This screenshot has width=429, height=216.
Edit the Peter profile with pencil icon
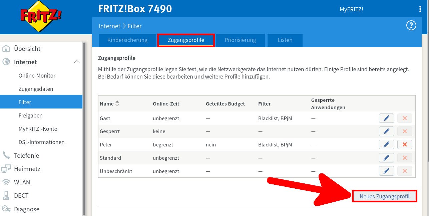387,145
